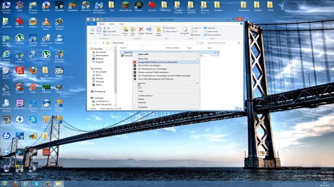Choose Create shortcut in context menu
Screen dimensions: 334x187
tap(166, 96)
